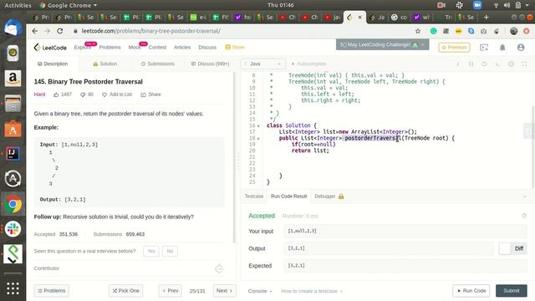Click the Premium button

(x=454, y=48)
